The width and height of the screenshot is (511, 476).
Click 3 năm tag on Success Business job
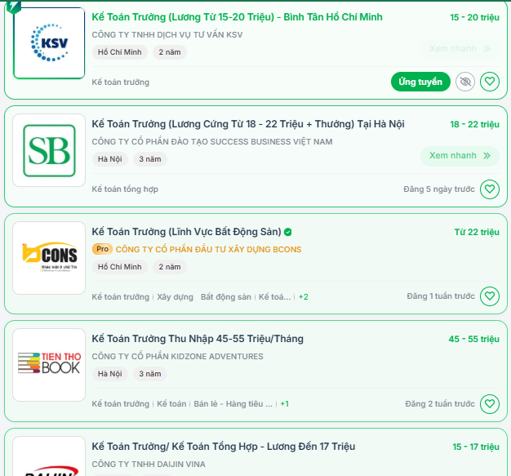pyautogui.click(x=150, y=159)
